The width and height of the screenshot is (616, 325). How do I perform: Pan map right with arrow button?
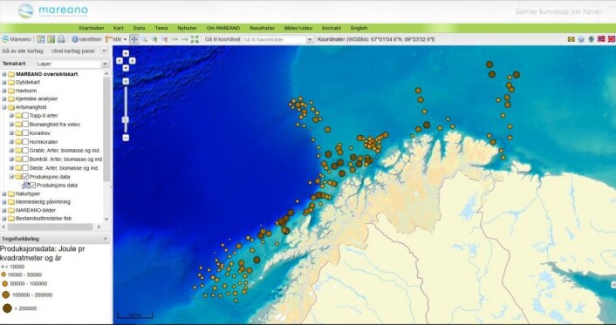(133, 60)
